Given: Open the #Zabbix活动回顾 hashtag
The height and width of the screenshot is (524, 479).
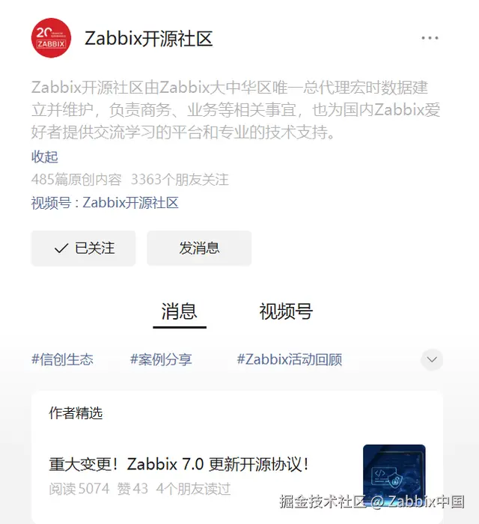Looking at the screenshot, I should click(x=289, y=359).
